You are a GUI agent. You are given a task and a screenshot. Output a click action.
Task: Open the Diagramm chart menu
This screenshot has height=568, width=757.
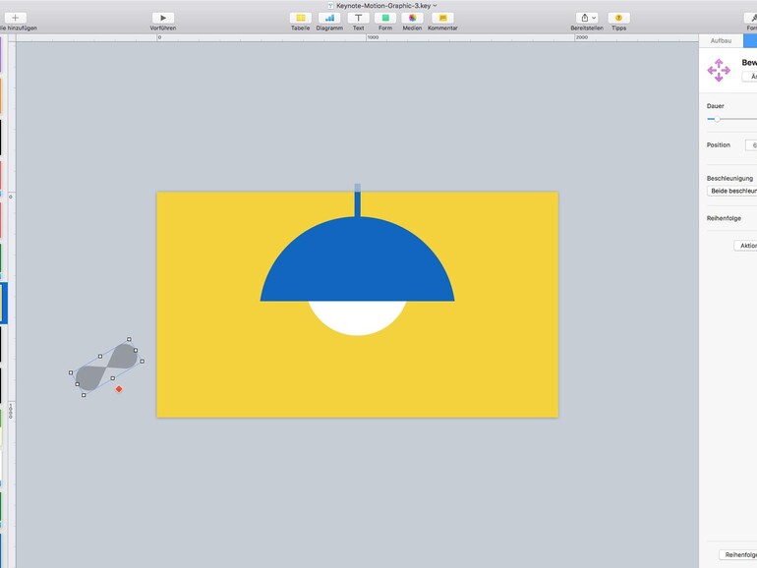[329, 18]
